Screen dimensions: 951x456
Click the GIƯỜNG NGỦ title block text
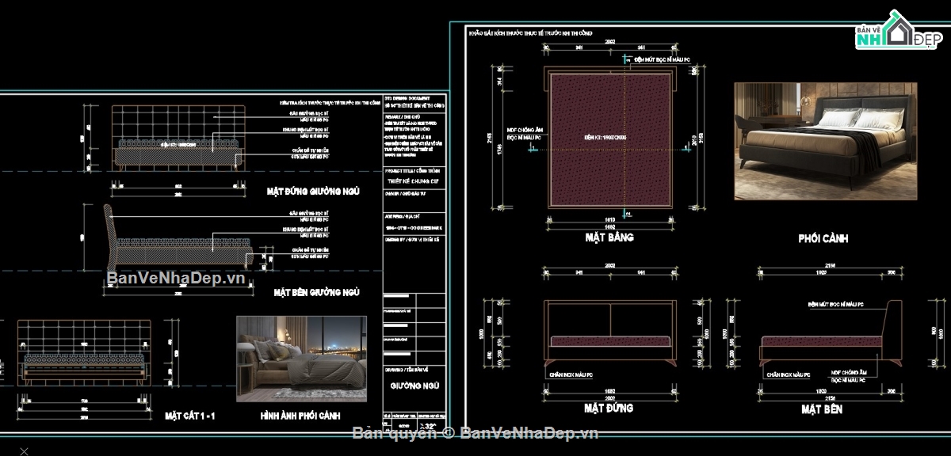coord(413,386)
